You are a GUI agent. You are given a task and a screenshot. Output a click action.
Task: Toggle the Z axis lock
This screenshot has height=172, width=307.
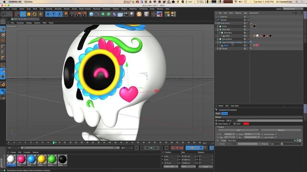[x=59, y=14]
